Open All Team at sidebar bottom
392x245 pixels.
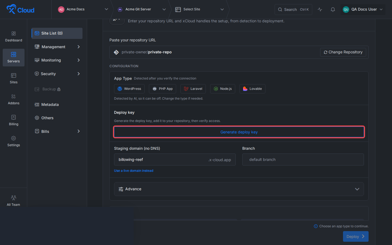click(x=14, y=201)
